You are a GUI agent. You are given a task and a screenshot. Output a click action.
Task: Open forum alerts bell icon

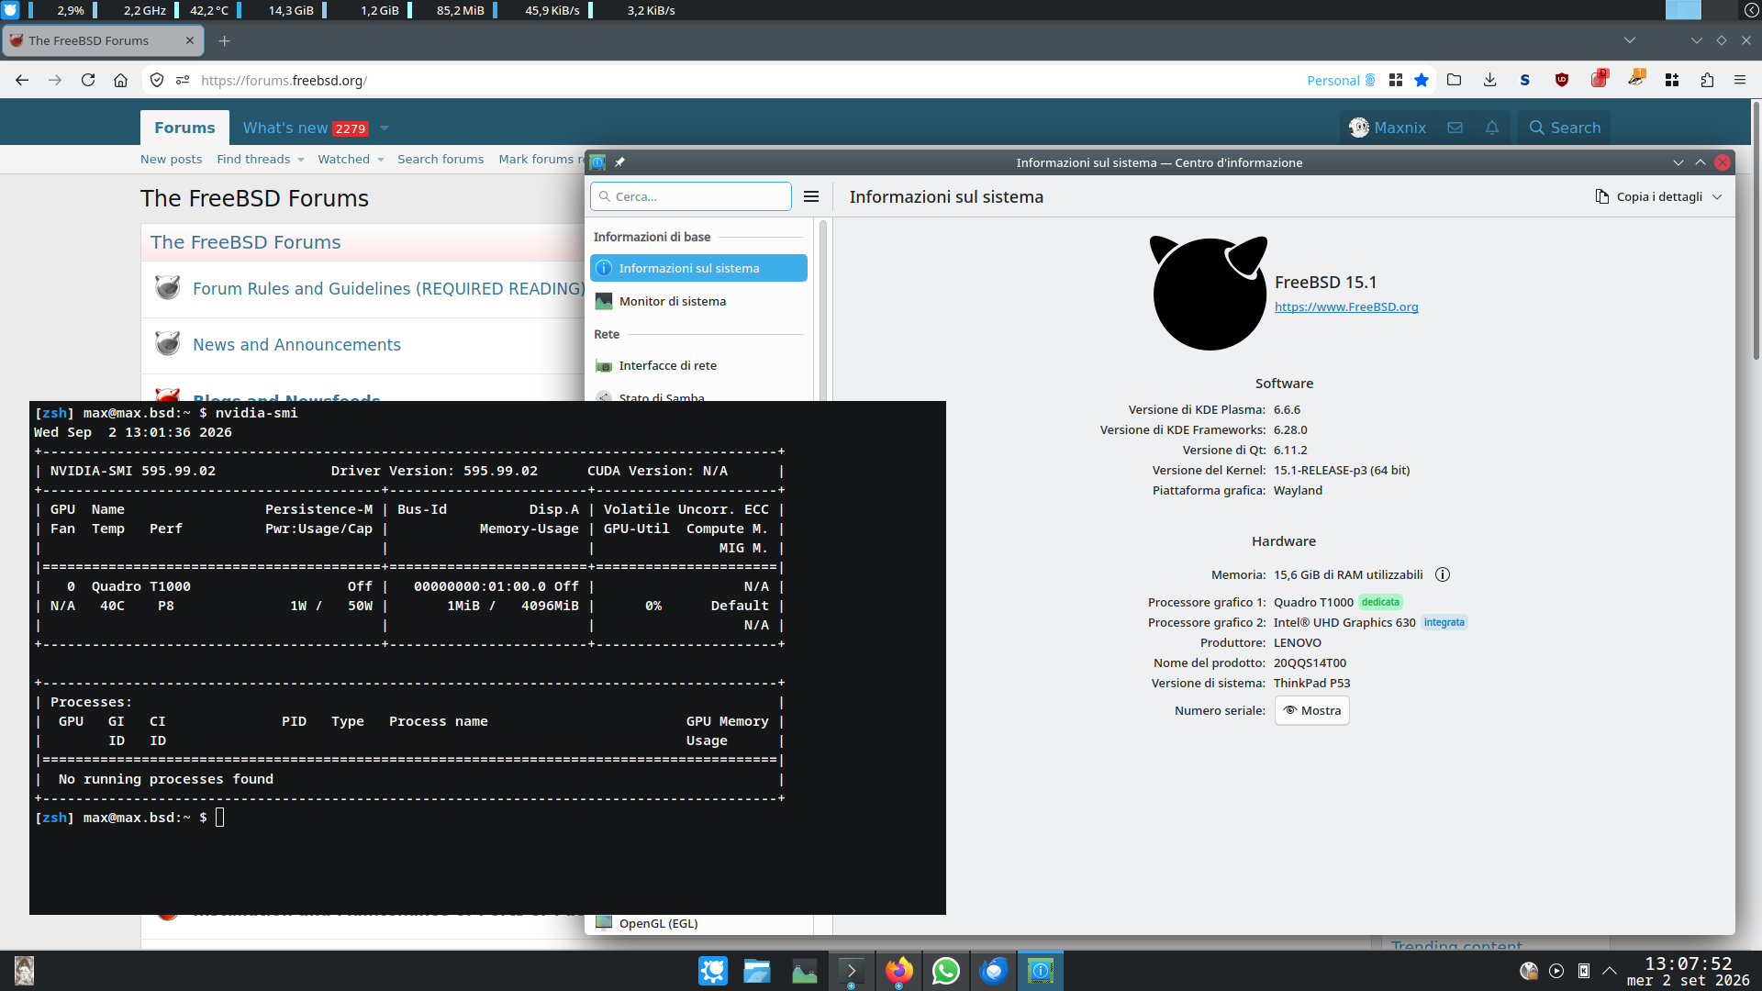(1492, 128)
